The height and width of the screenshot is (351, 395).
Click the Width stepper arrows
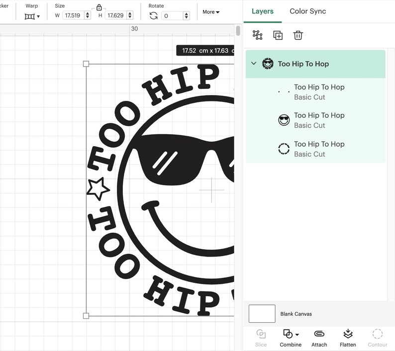[88, 15]
